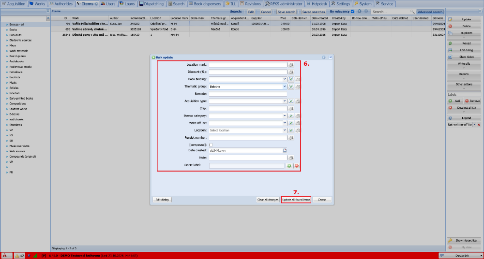Image resolution: width=484 pixels, height=259 pixels.
Task: Click lookup icon beside Receipt number field
Action: [291, 138]
